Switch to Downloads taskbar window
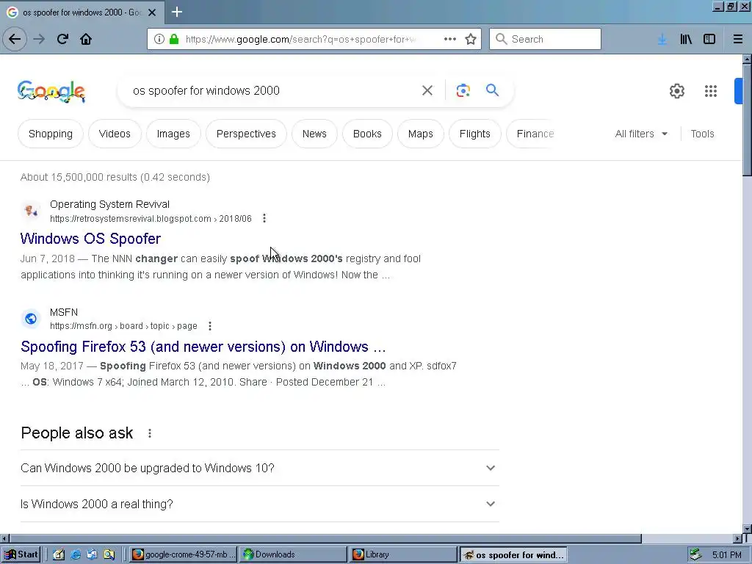This screenshot has width=752, height=564. (294, 554)
